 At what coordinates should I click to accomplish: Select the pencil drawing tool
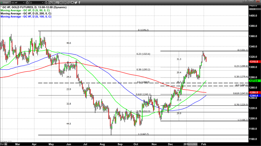point(50,3)
